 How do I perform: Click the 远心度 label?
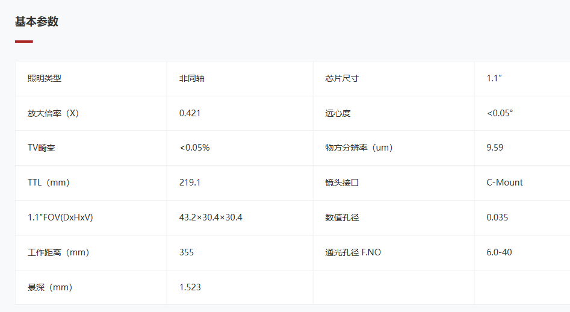coord(338,113)
